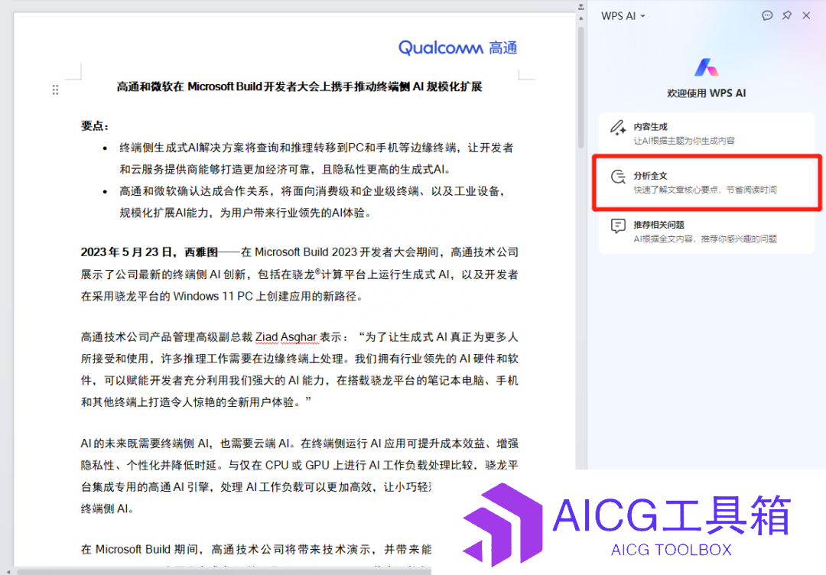Pin the WPS AI panel
Screen dimensions: 826x575
[787, 16]
